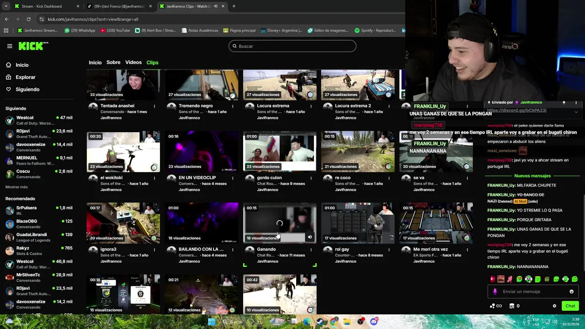
Task: Open SrPulsera recommended channel
Action: (39, 211)
